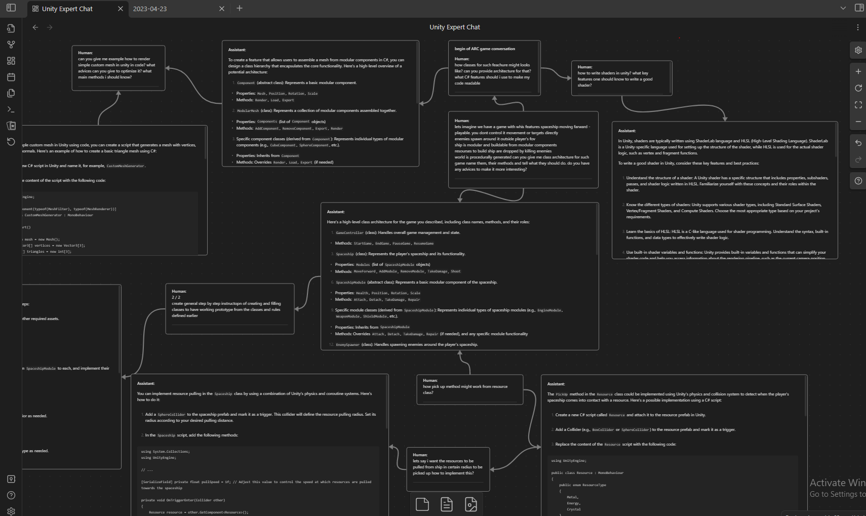Add a blank card to canvas
Screen dimensions: 866x516
[x=422, y=504]
